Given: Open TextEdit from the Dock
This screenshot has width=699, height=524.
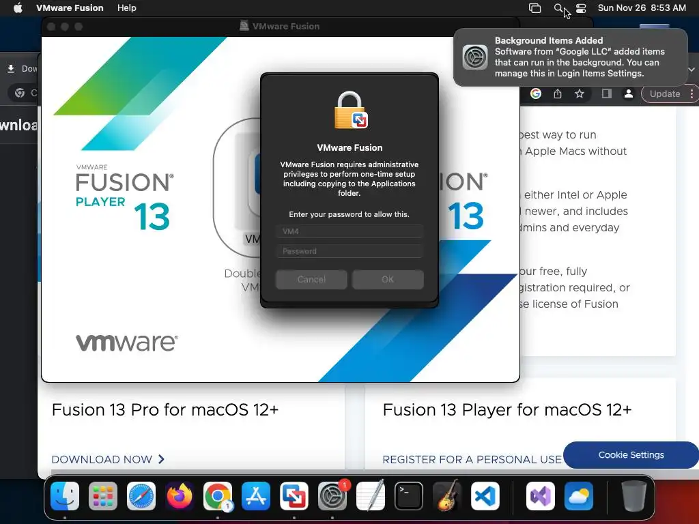Looking at the screenshot, I should point(371,496).
